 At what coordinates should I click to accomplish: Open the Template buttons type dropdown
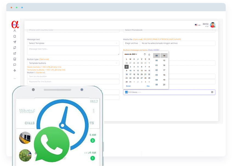(73, 63)
